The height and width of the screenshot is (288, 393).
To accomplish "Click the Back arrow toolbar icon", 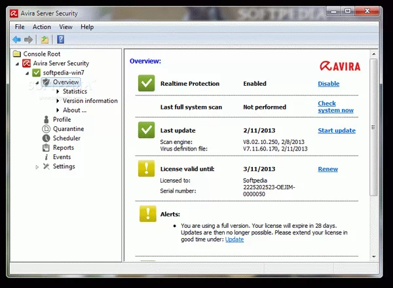I will [16, 39].
